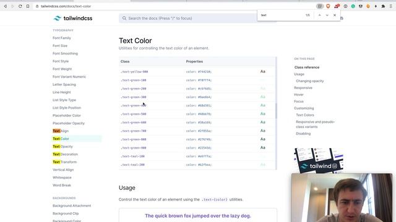Click the class table scrollbar
Image resolution: width=396 pixels, height=222 pixels.
pos(276,111)
